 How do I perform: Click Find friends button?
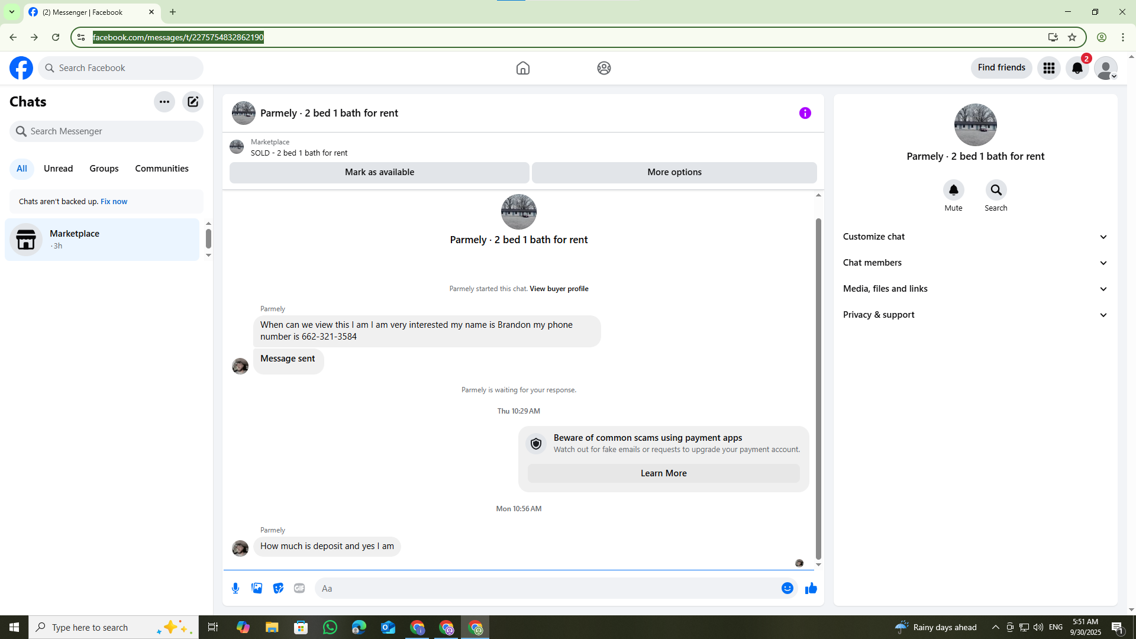click(x=1002, y=67)
